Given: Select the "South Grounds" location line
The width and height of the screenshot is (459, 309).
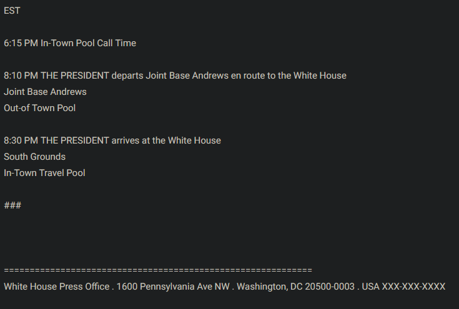Looking at the screenshot, I should (34, 157).
